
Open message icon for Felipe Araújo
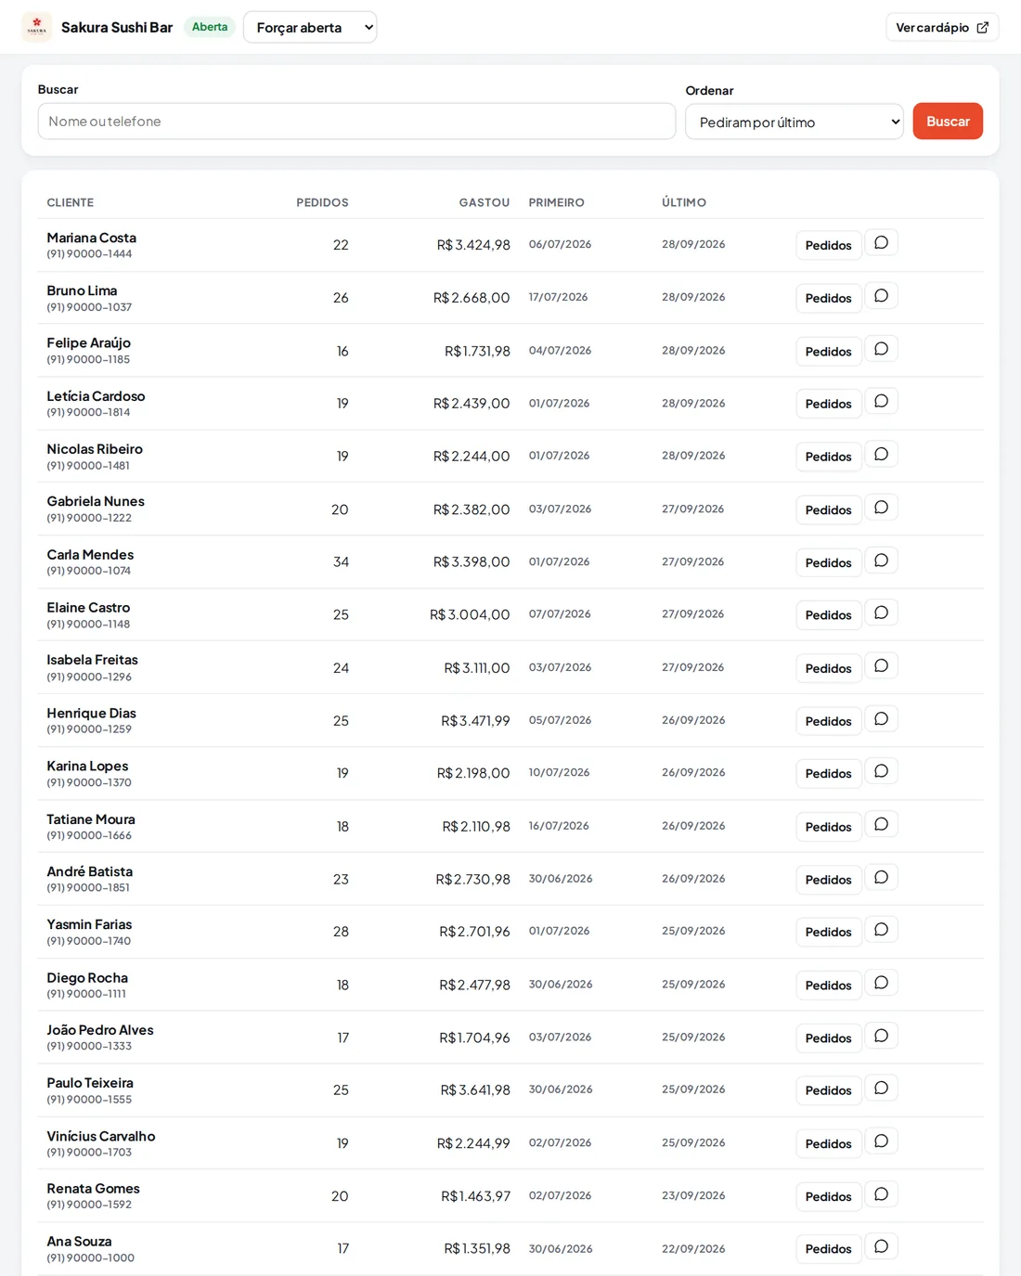(x=881, y=349)
